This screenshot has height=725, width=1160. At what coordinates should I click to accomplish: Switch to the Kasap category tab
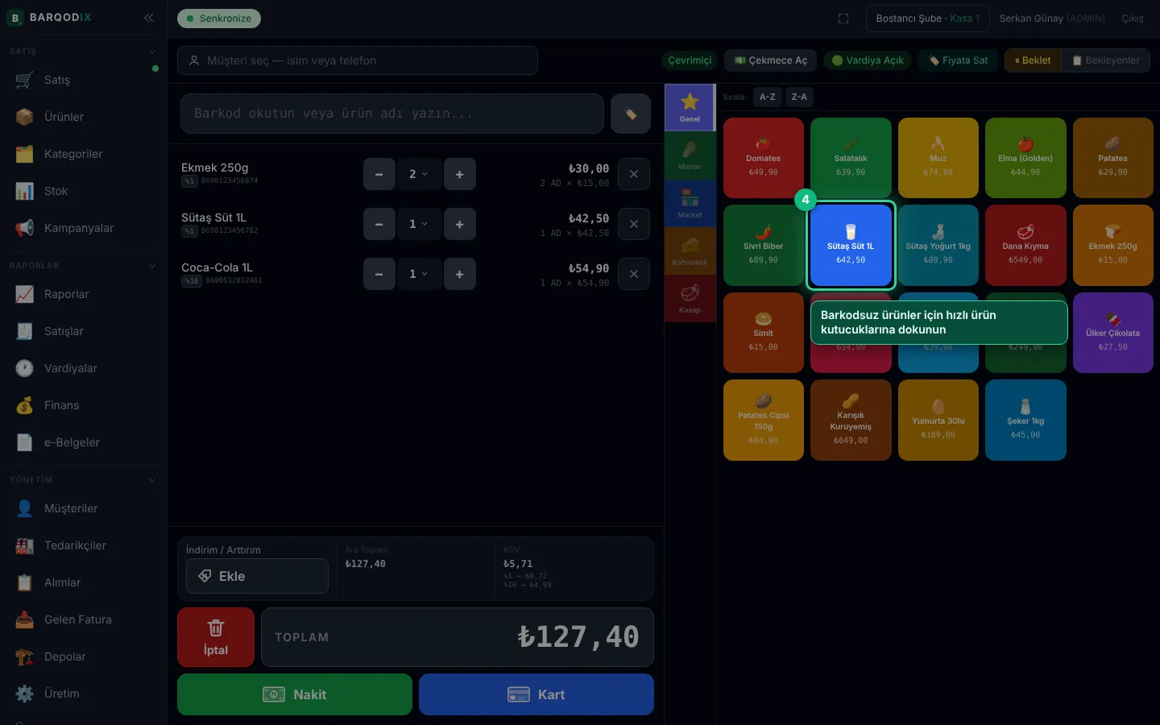click(690, 299)
